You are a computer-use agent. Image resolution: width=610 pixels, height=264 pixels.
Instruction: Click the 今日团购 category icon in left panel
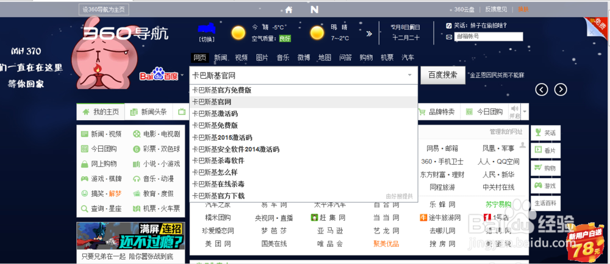tap(84, 149)
